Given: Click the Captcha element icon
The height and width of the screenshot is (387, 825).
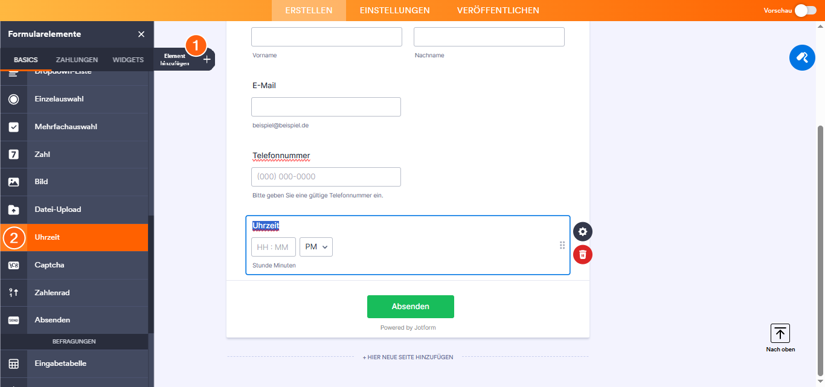Looking at the screenshot, I should point(13,265).
